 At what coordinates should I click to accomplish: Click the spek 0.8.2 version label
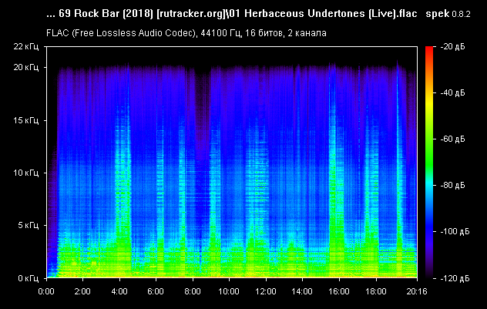(x=450, y=15)
